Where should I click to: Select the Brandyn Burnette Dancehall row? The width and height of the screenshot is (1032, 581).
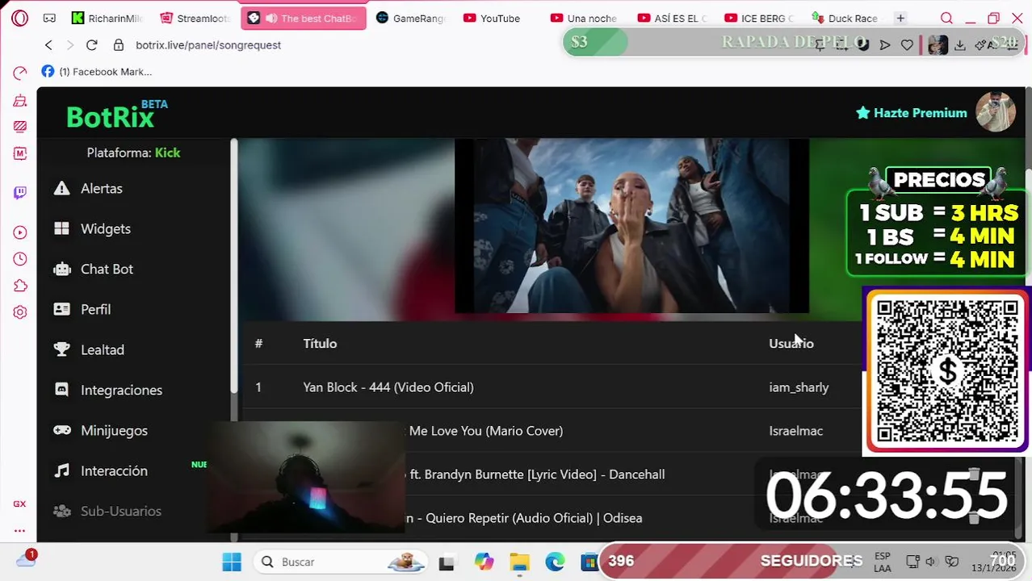[x=552, y=474]
